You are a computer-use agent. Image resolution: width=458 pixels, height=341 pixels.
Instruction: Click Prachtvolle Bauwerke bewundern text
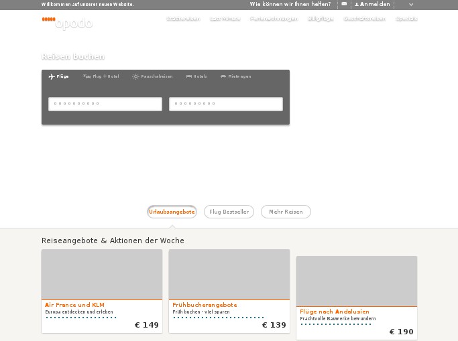(x=338, y=318)
